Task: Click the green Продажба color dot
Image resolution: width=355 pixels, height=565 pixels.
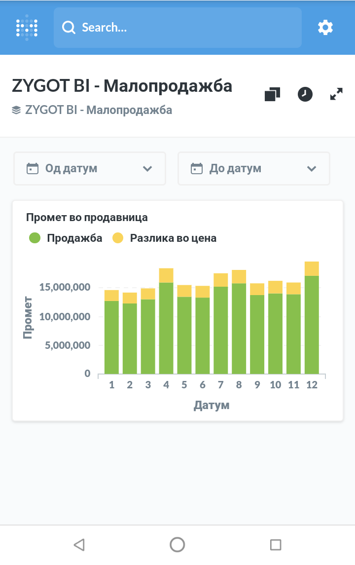Action: point(35,238)
